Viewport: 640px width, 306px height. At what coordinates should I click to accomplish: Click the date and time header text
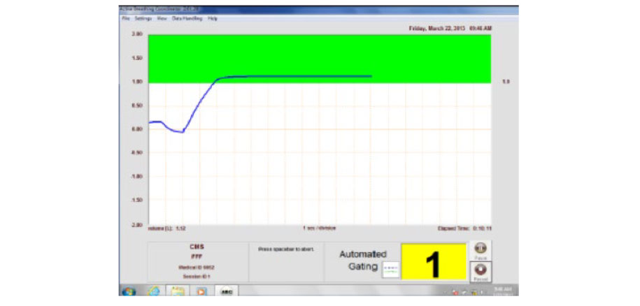tap(450, 29)
